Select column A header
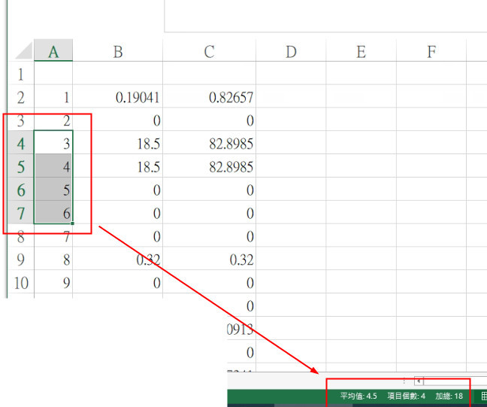 (53, 50)
